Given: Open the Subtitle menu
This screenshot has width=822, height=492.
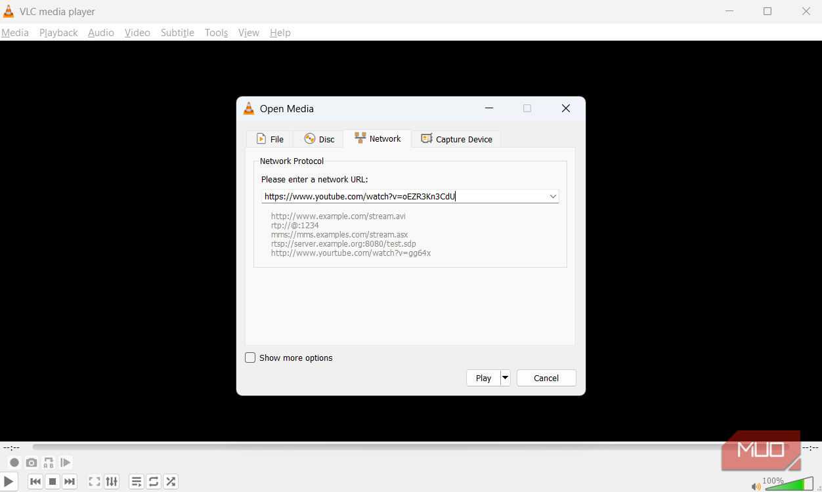Looking at the screenshot, I should (x=177, y=33).
